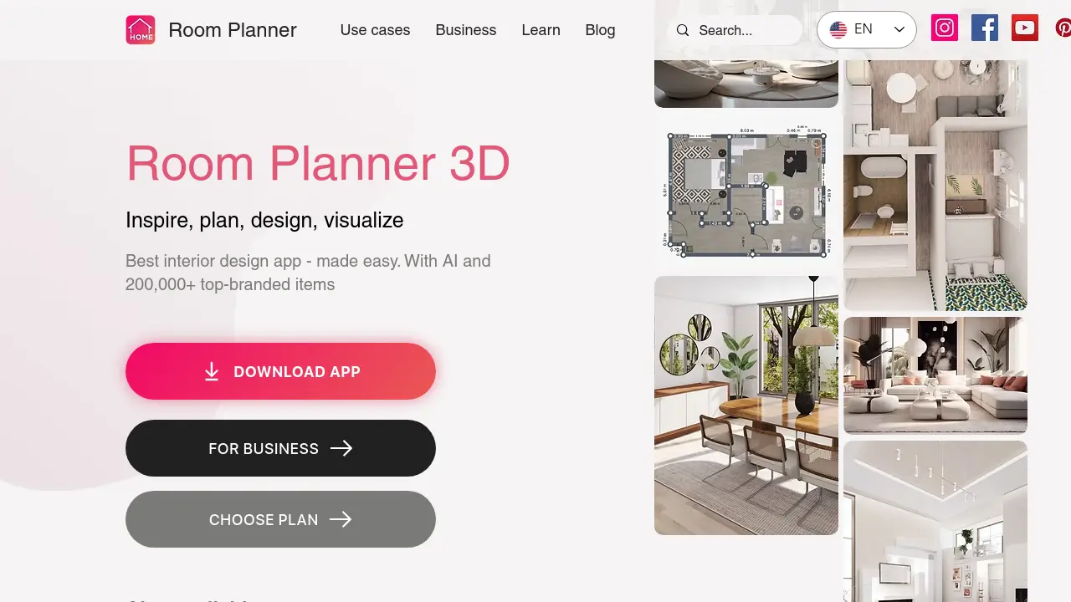1071x602 pixels.
Task: Click the Download App button
Action: (280, 371)
